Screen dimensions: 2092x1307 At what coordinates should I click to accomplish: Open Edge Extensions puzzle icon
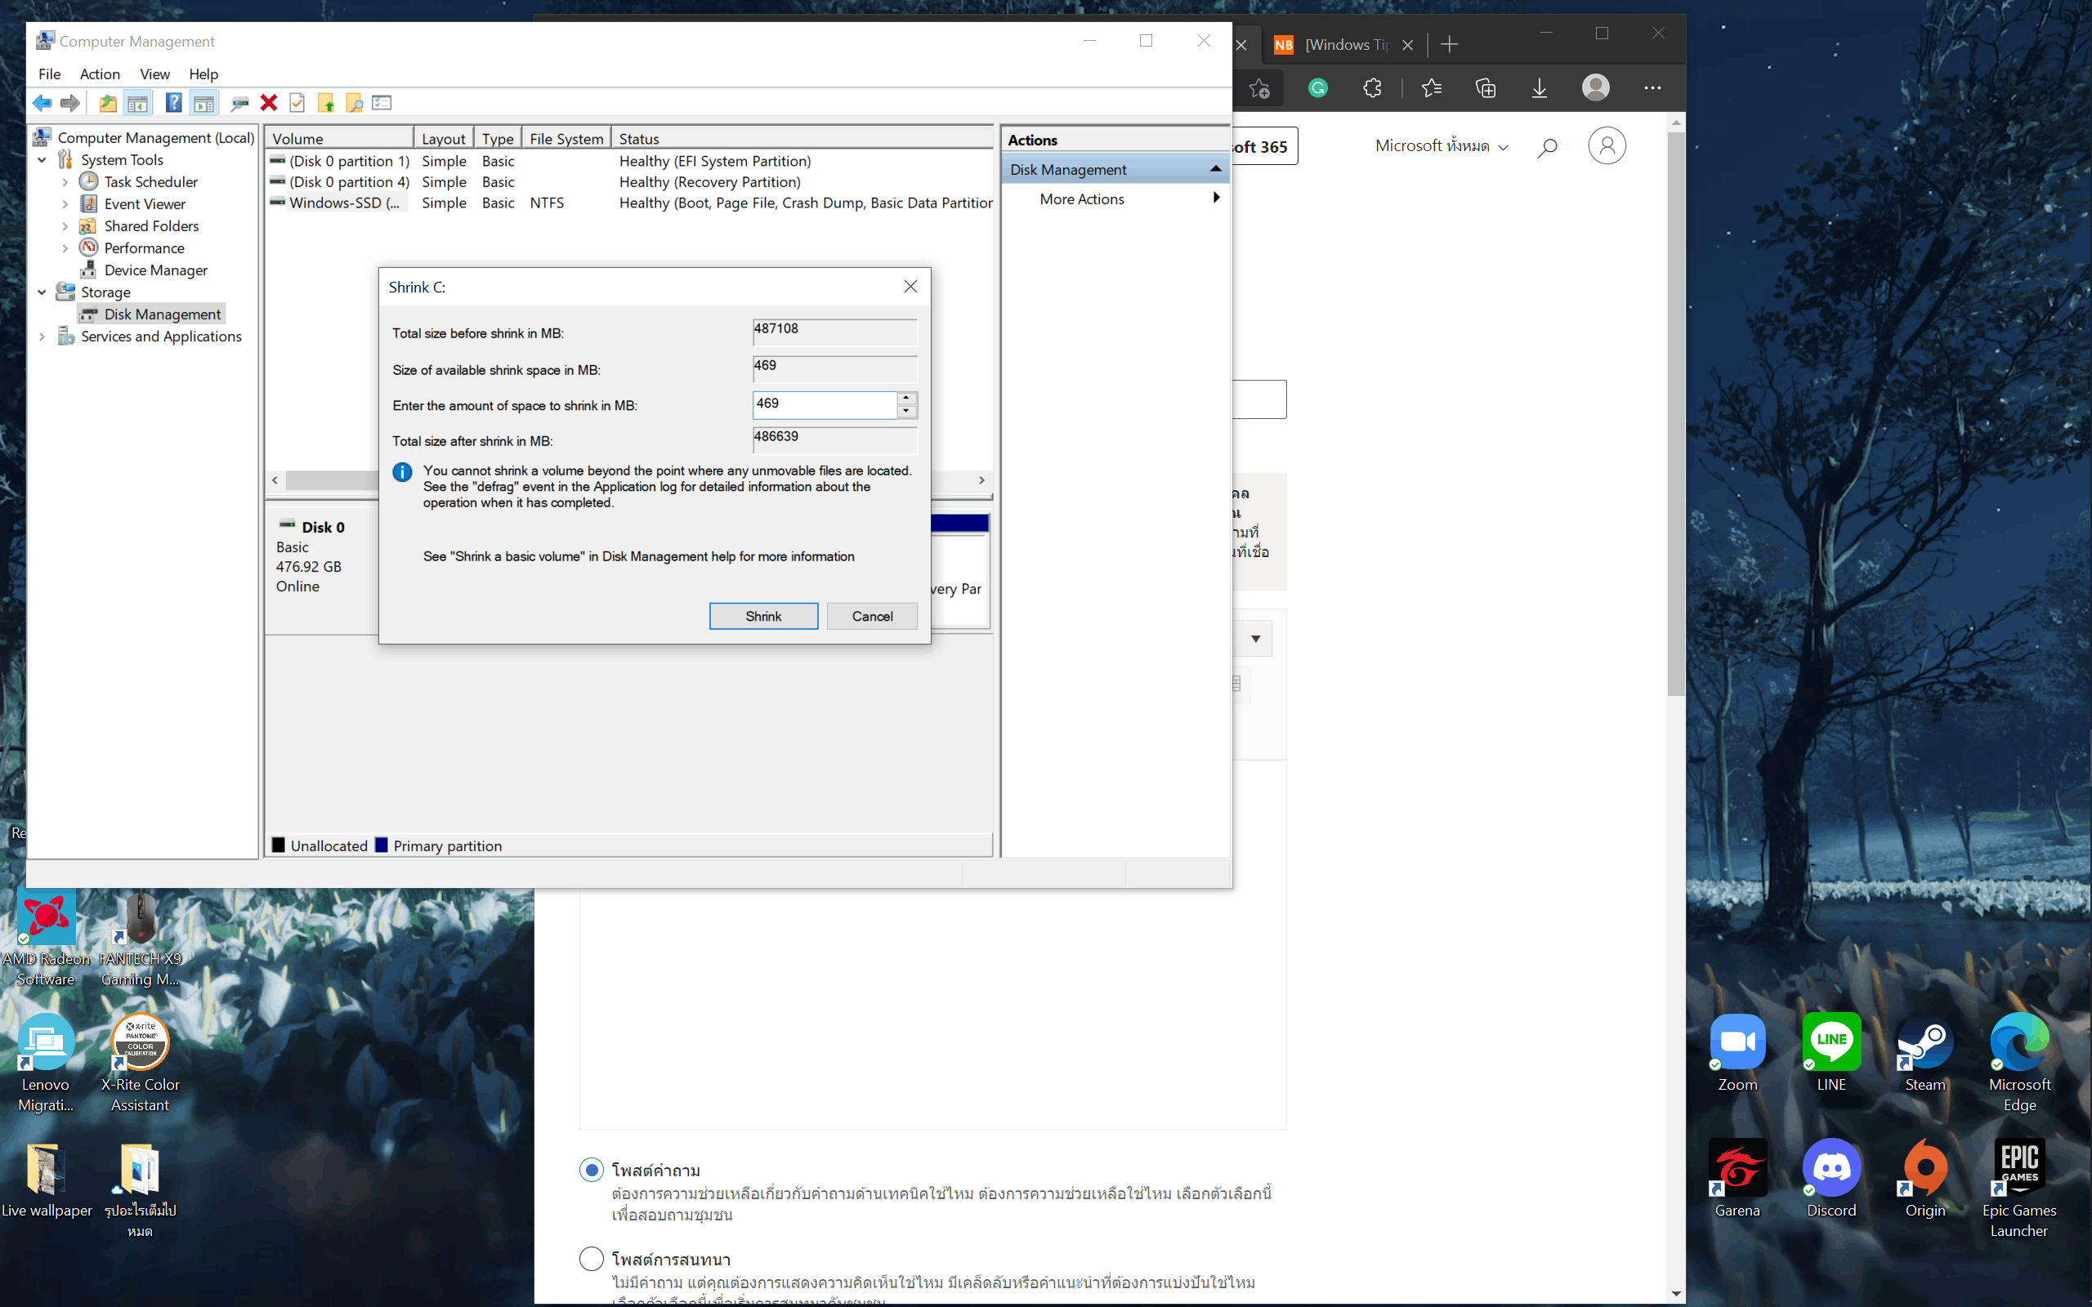click(x=1372, y=88)
